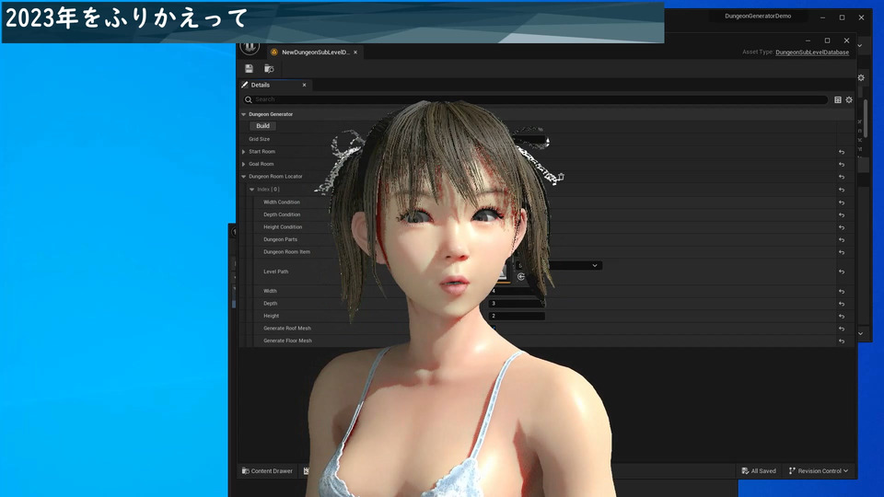Click the Build button
The image size is (884, 497).
pyautogui.click(x=262, y=126)
